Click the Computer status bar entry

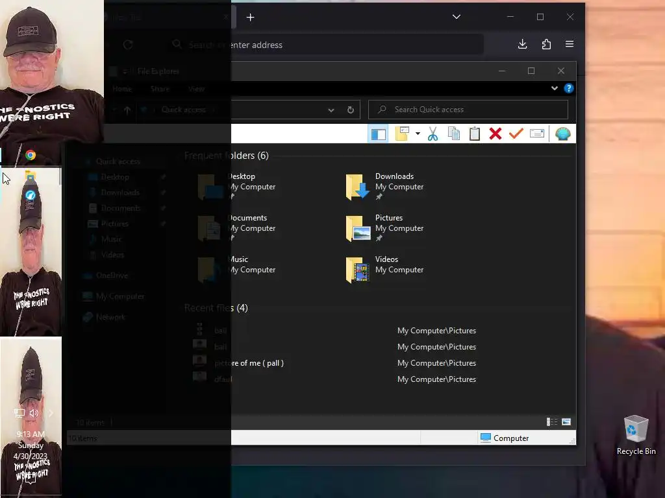click(x=504, y=438)
